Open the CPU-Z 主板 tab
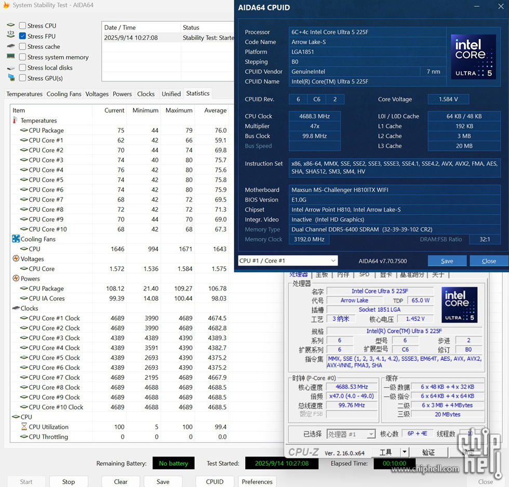The image size is (509, 487). 322,274
